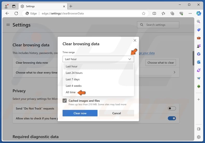
Task: Disable Allow sites to check payment toggle
Action: coord(172,118)
